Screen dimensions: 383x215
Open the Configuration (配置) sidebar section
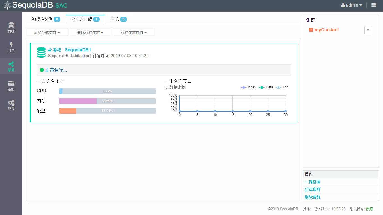[11, 105]
